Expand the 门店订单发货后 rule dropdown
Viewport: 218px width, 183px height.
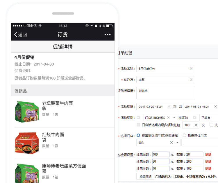coord(174,118)
